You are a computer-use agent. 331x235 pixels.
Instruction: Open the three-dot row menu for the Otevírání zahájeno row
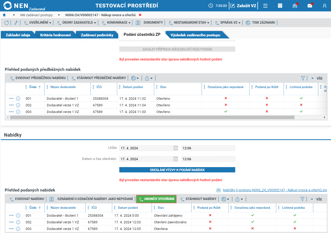click(x=11, y=215)
